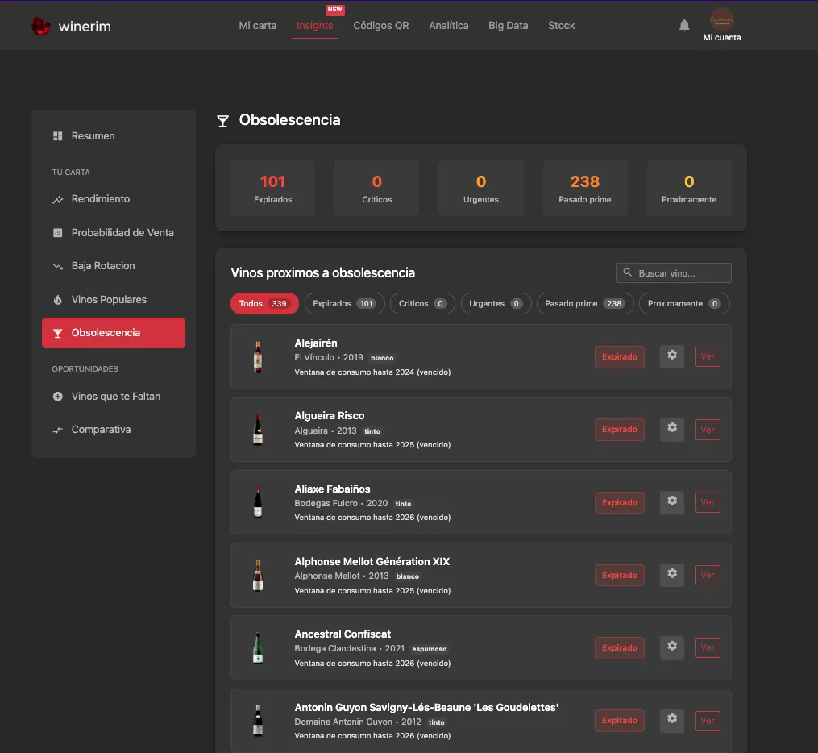
Task: Open Vinos que te Faltan plus icon
Action: [58, 397]
